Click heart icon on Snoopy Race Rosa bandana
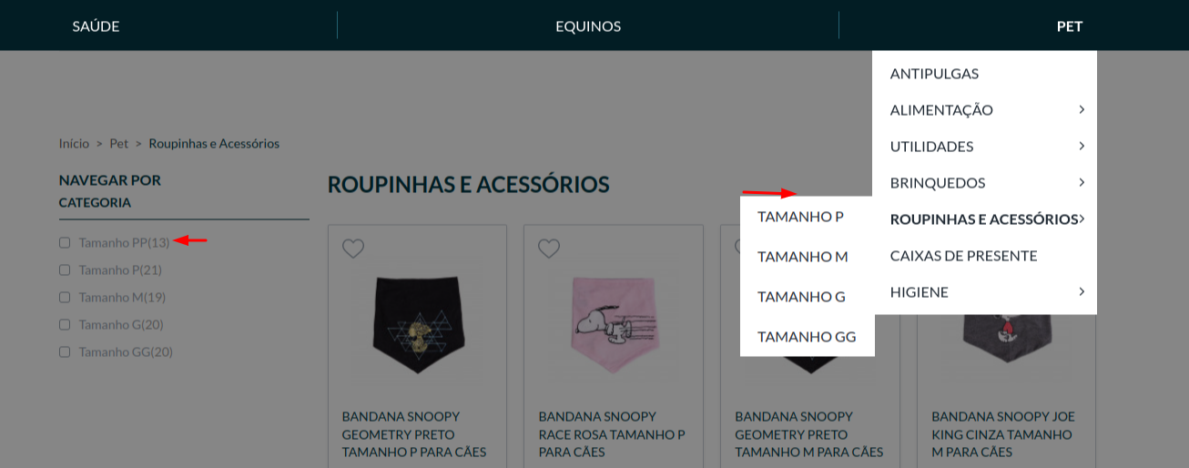This screenshot has width=1189, height=468. click(x=549, y=249)
